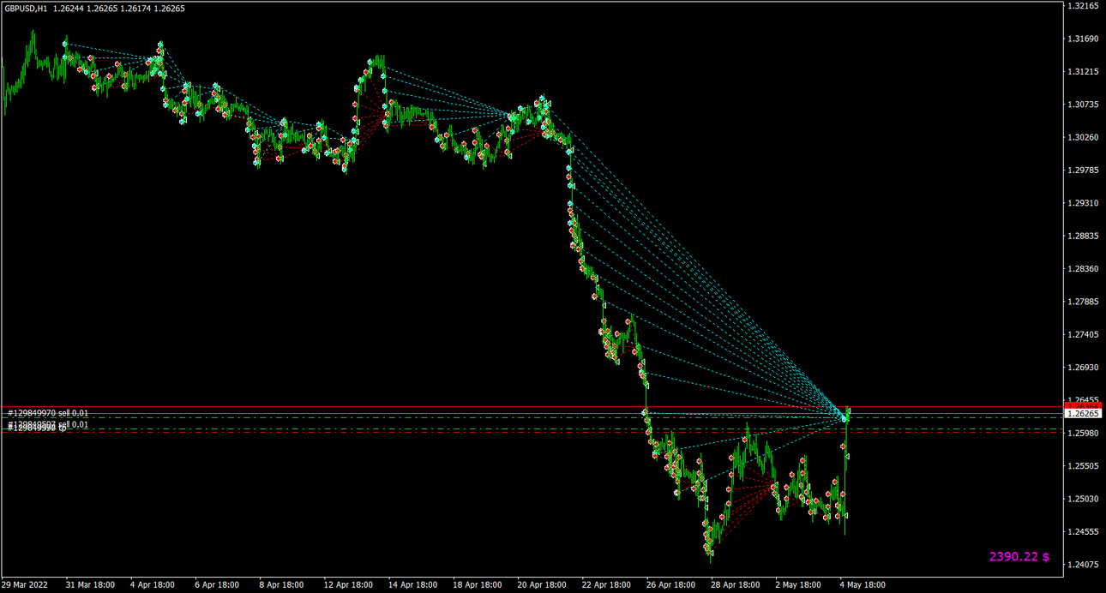Image resolution: width=1106 pixels, height=593 pixels.
Task: Click the 2 May 18:00 time label
Action: click(798, 585)
